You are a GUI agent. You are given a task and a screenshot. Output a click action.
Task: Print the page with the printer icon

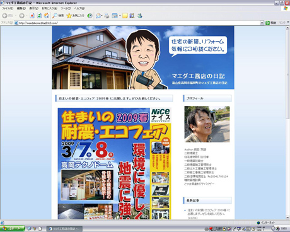click(107, 16)
